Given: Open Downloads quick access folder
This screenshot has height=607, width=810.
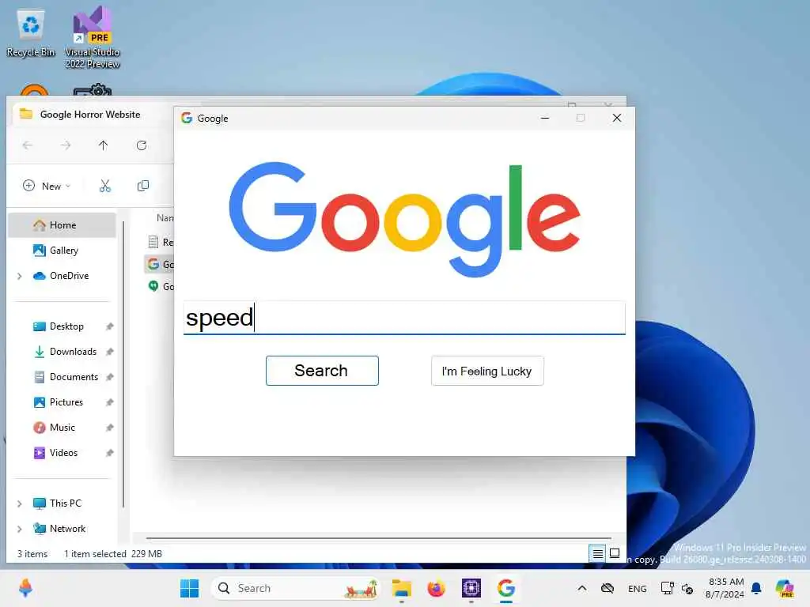Looking at the screenshot, I should (x=72, y=352).
